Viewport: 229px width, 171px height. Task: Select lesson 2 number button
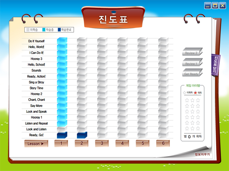point(82,143)
